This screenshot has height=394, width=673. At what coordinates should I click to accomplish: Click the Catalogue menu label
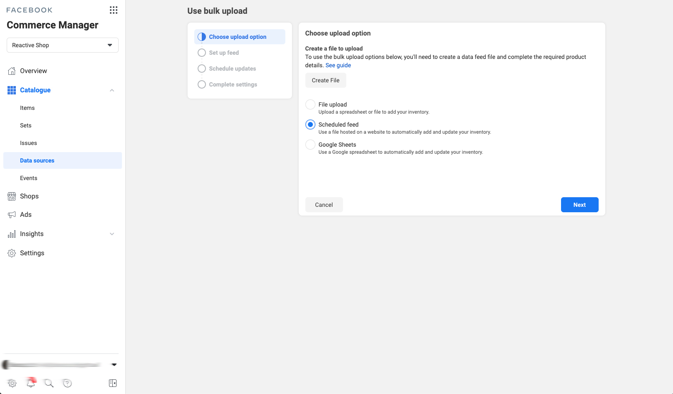pos(36,90)
